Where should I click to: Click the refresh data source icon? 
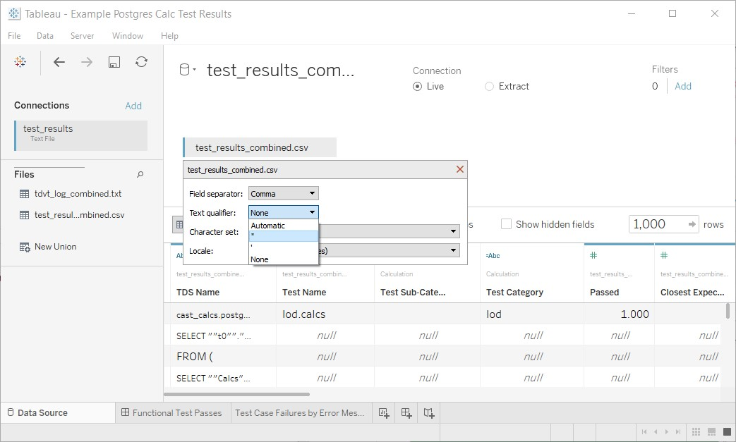pos(141,62)
